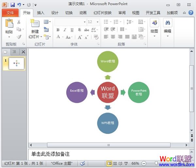Reset the slide layout

pos(46,29)
